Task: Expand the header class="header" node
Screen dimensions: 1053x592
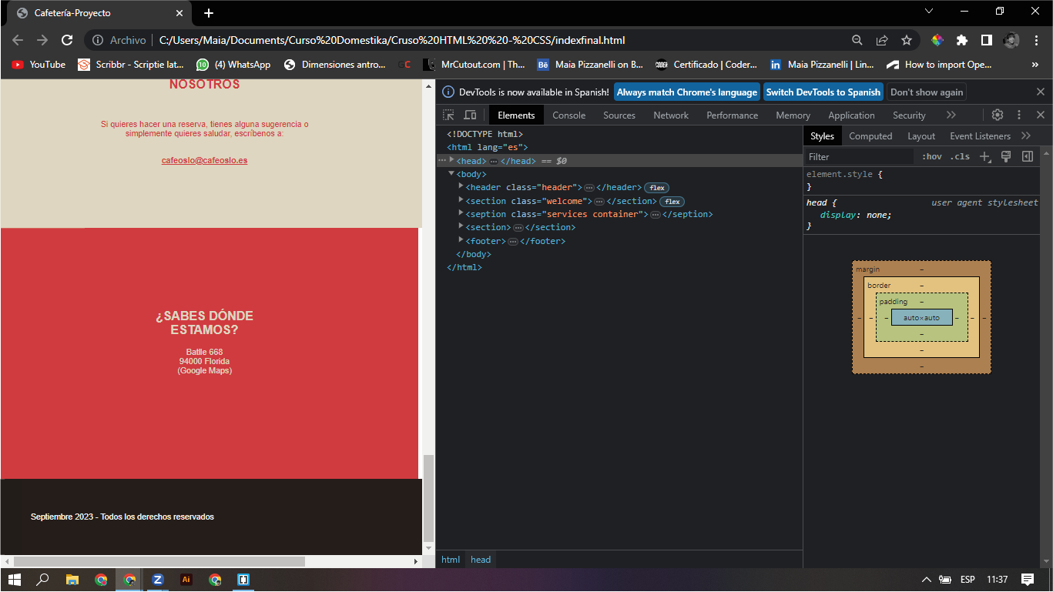Action: coord(461,187)
